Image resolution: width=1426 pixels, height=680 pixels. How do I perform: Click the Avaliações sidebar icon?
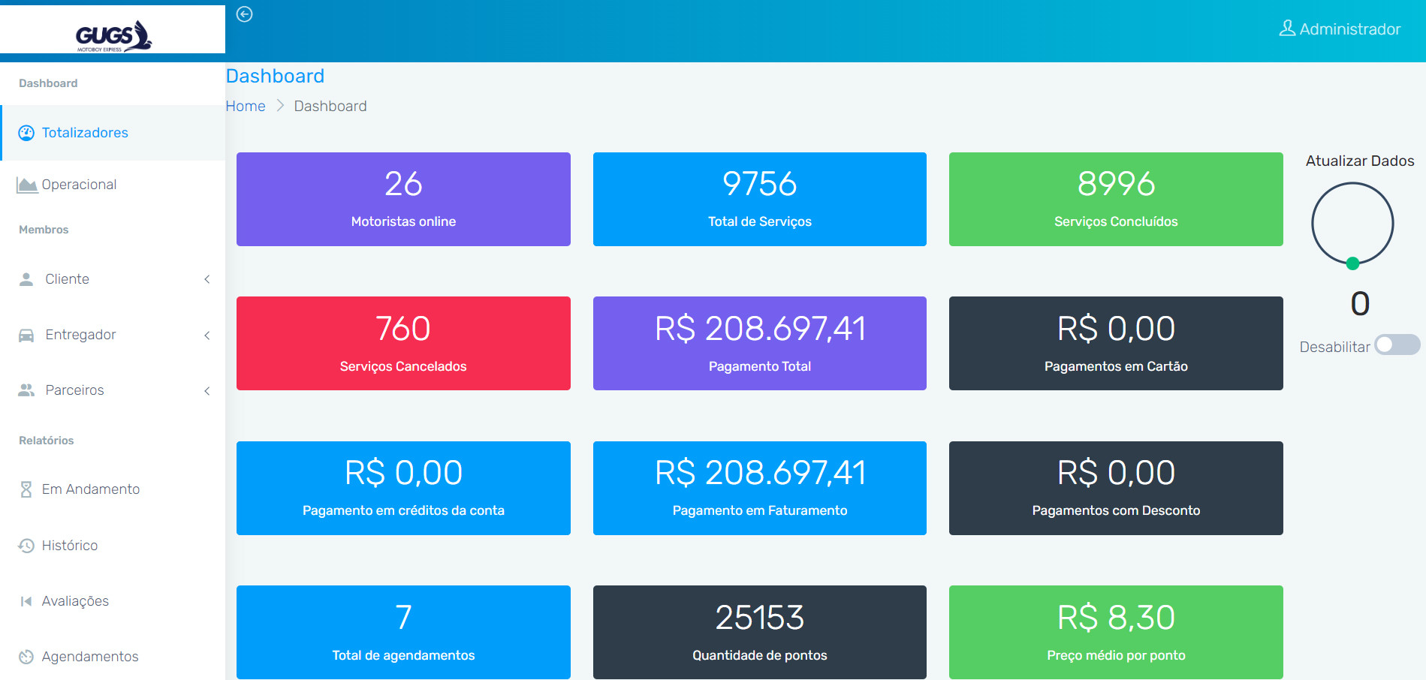pos(26,601)
